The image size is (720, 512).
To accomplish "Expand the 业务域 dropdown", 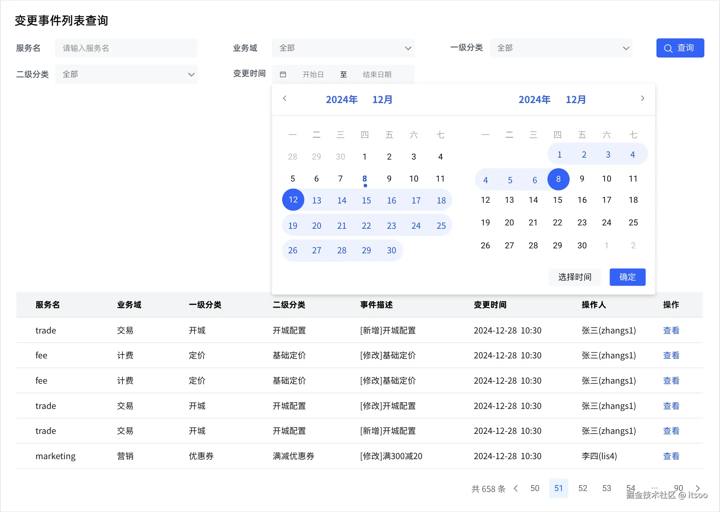I will [x=343, y=48].
